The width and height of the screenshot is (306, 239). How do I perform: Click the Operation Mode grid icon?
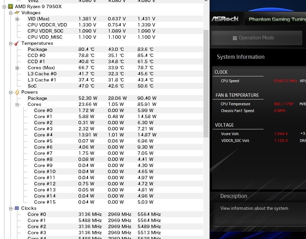[x=235, y=38]
